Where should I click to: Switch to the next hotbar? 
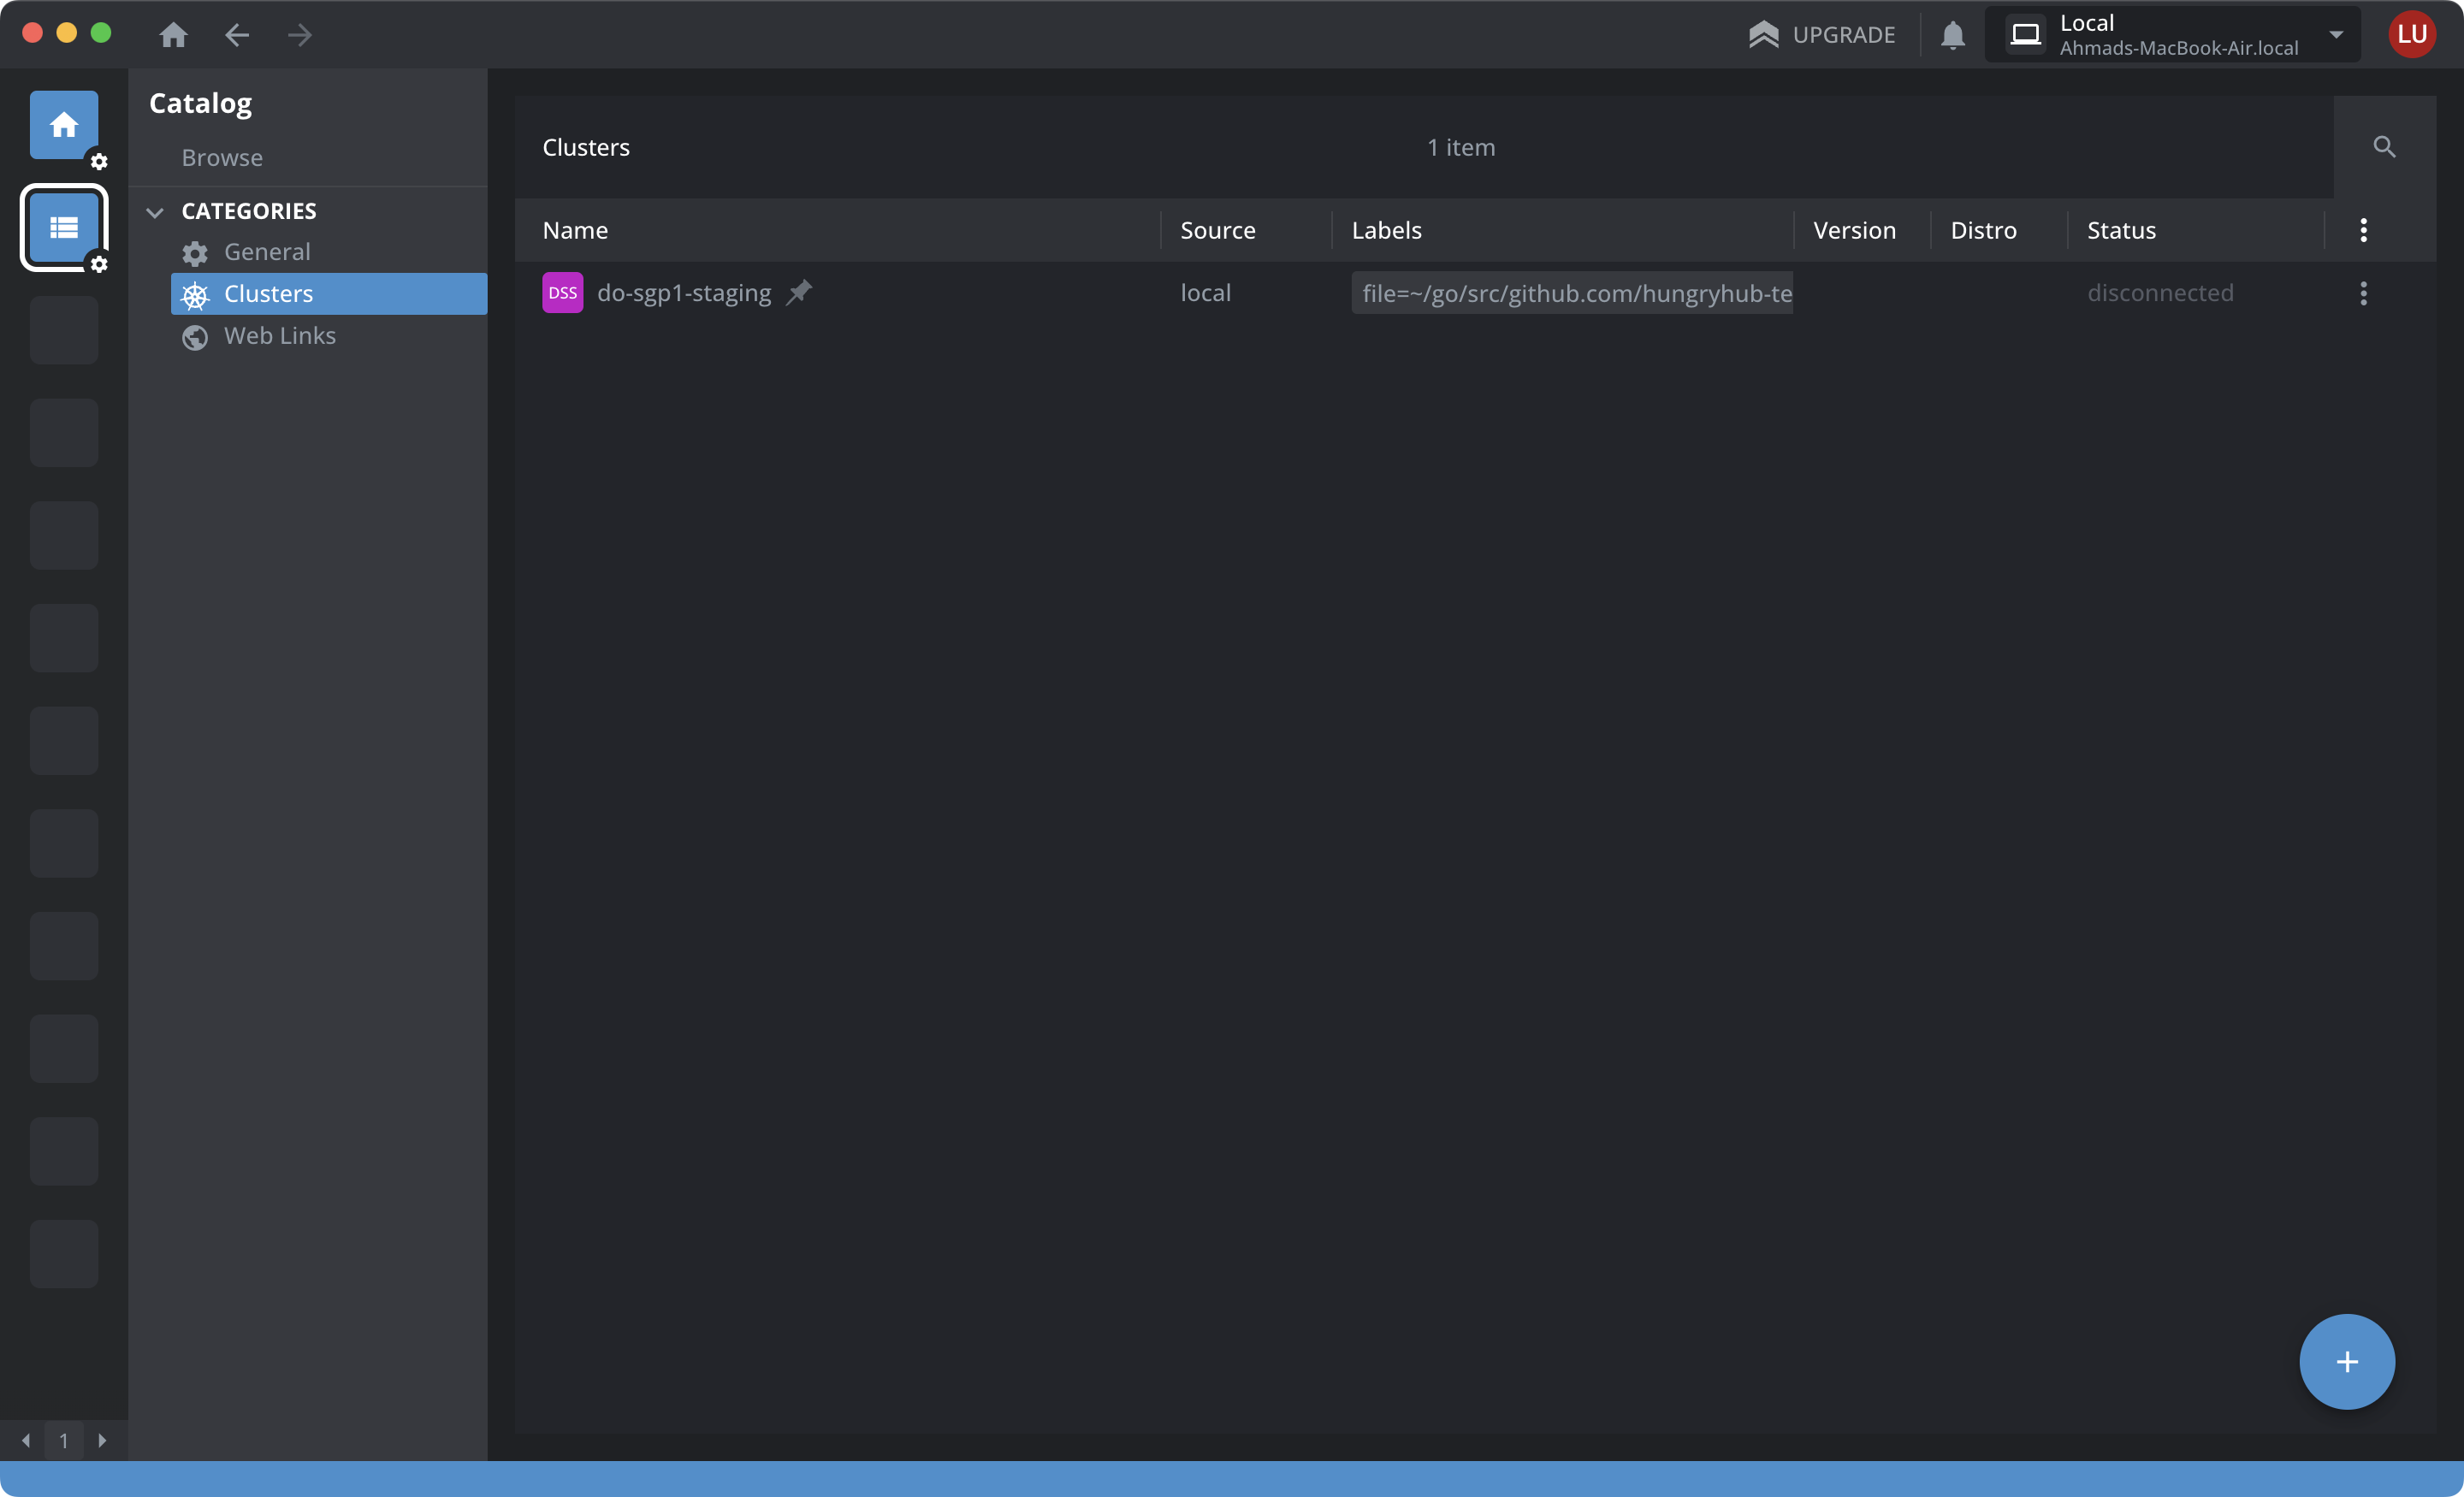pyautogui.click(x=102, y=1440)
